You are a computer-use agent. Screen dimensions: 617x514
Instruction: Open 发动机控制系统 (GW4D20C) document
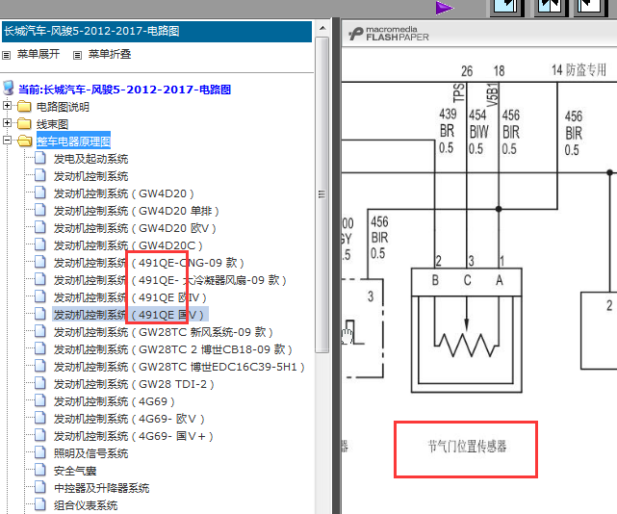coord(128,245)
